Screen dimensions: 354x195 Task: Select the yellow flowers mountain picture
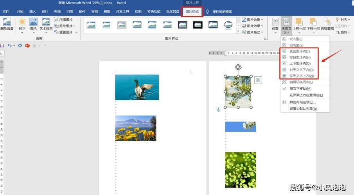click(x=136, y=128)
